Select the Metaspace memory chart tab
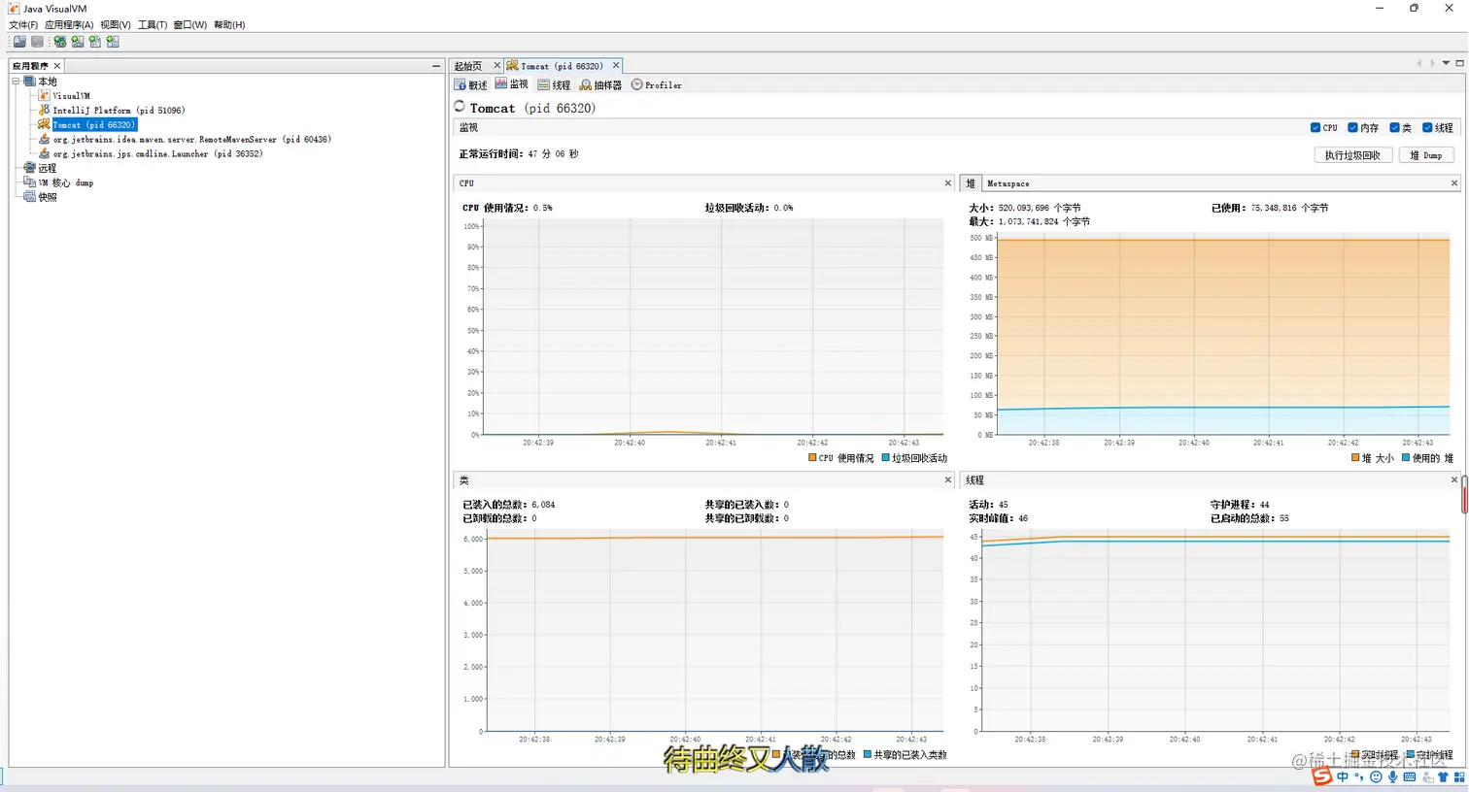The height and width of the screenshot is (792, 1469). tap(1008, 183)
